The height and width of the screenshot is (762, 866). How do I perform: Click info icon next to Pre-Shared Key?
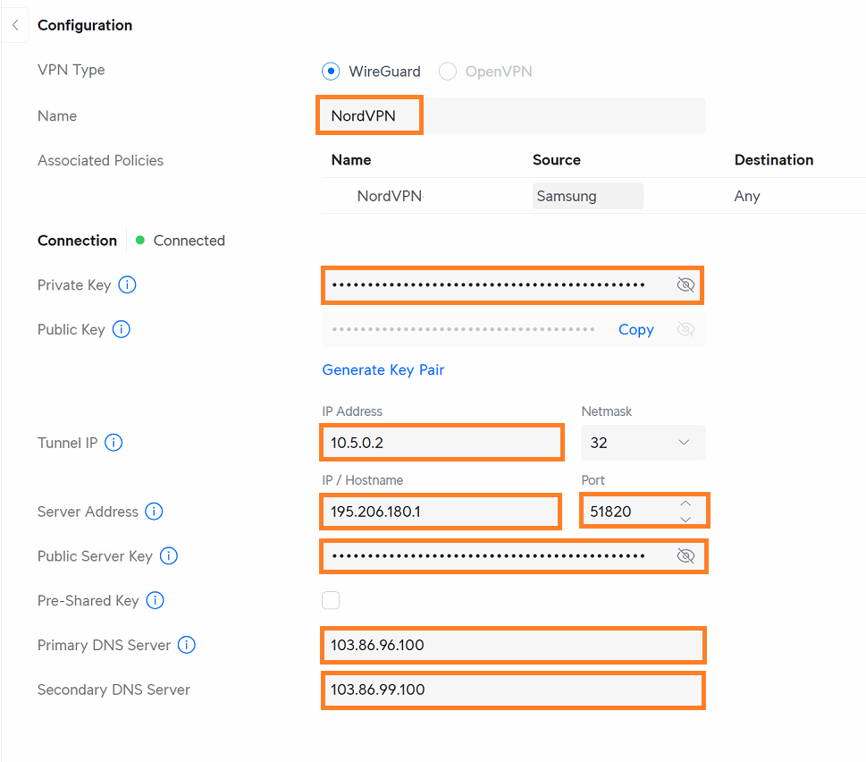click(156, 601)
